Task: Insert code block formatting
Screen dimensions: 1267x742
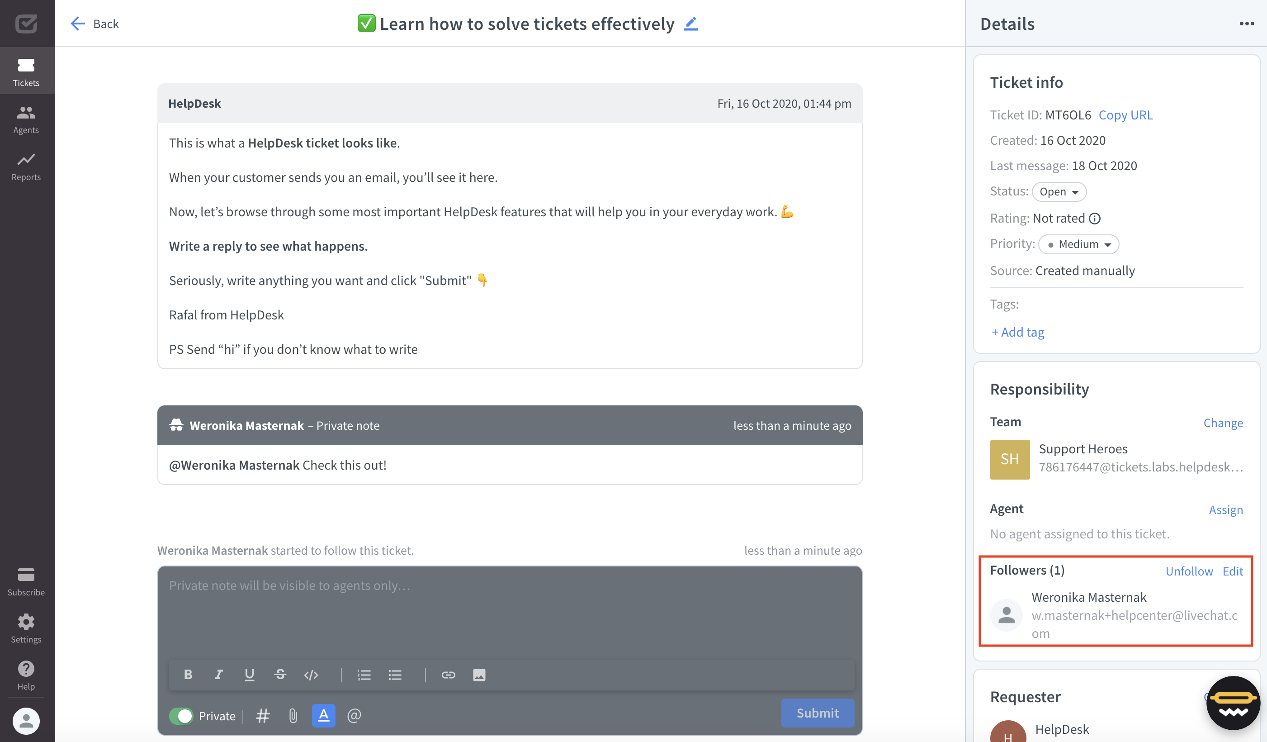Action: click(x=311, y=675)
